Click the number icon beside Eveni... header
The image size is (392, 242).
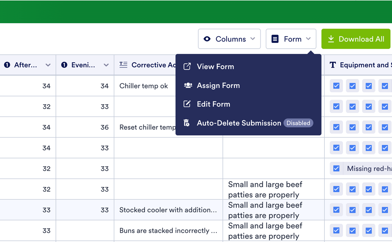tap(64, 65)
